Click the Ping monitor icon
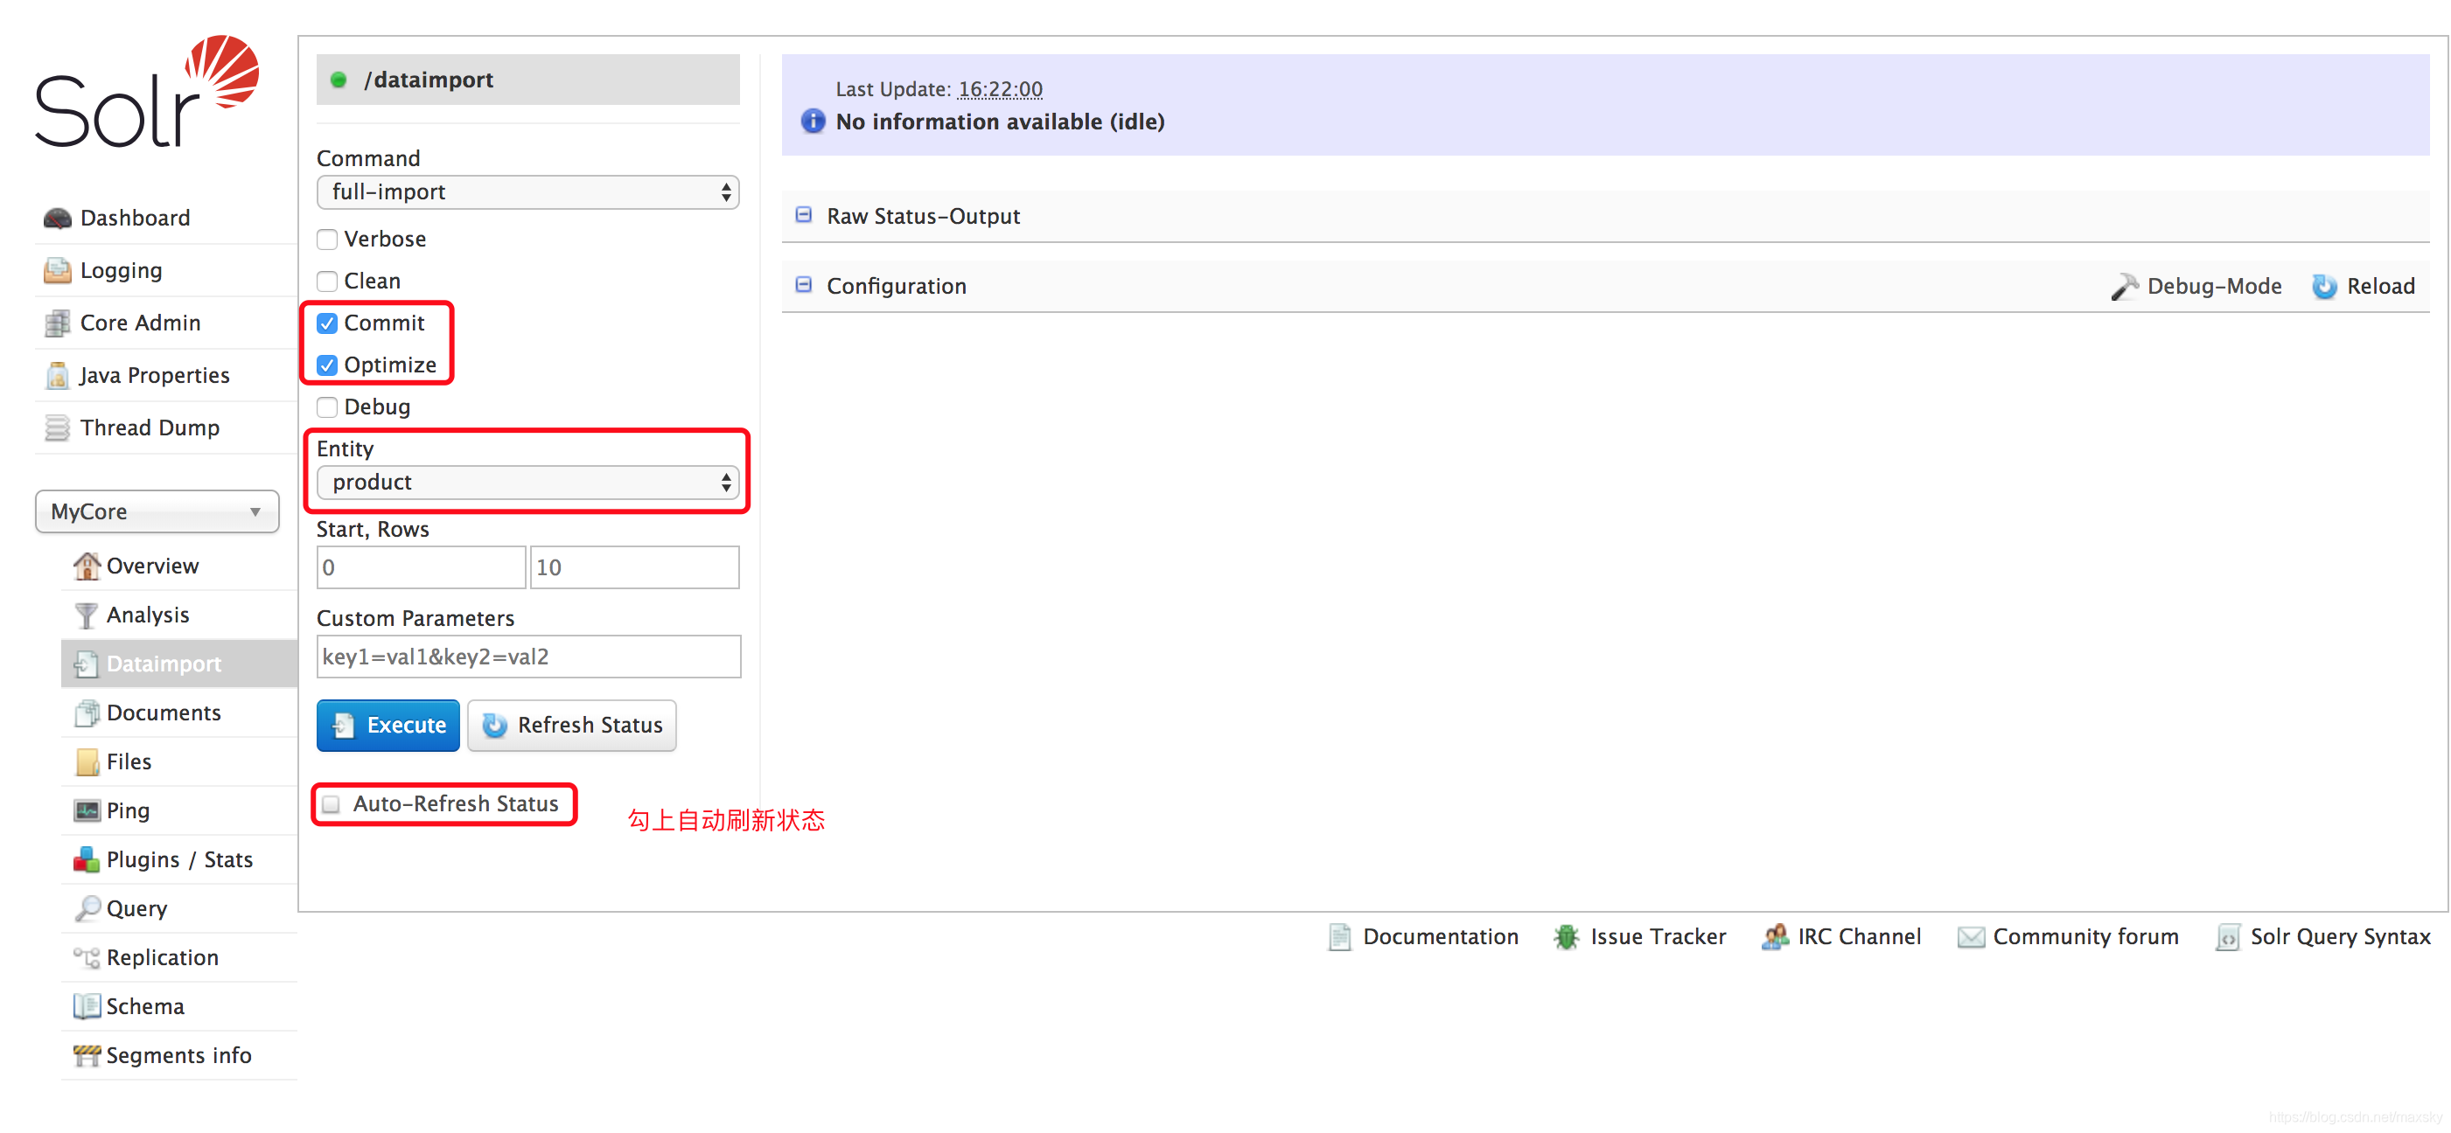This screenshot has width=2451, height=1133. 87,810
